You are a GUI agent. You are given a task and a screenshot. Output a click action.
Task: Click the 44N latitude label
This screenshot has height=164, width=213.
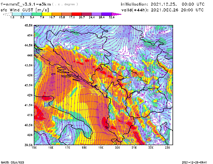click(x=30, y=55)
